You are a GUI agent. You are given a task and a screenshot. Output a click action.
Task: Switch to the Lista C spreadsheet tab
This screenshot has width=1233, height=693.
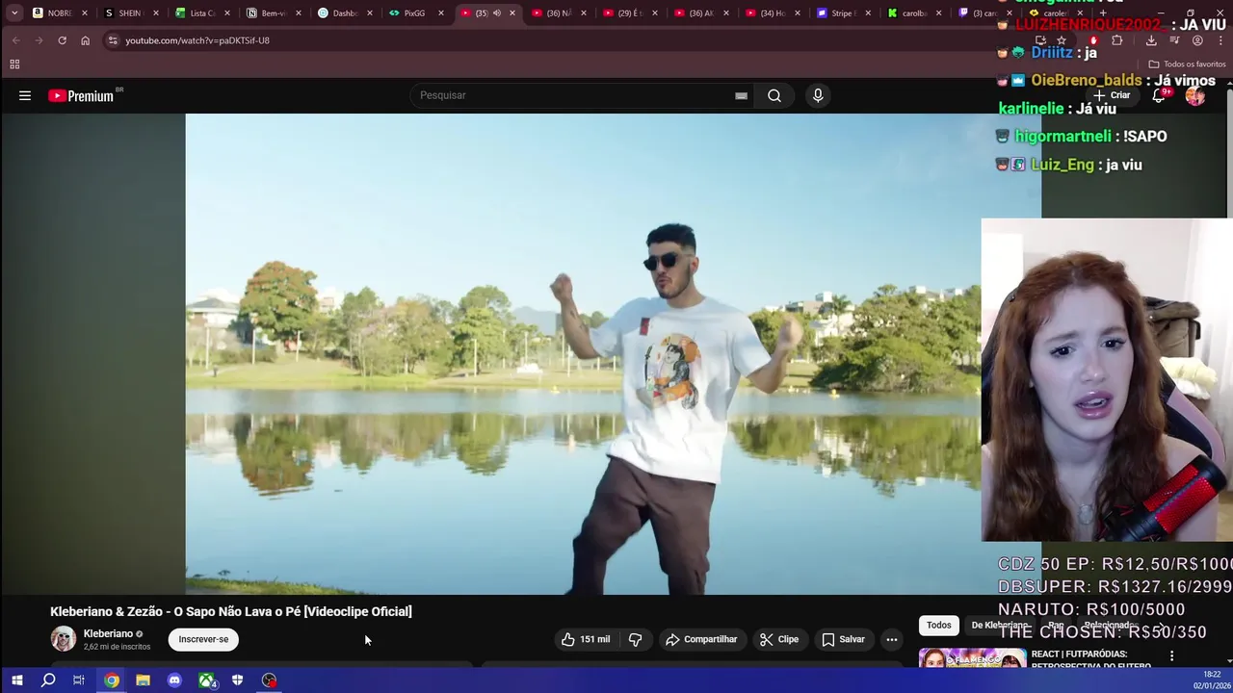(x=201, y=13)
